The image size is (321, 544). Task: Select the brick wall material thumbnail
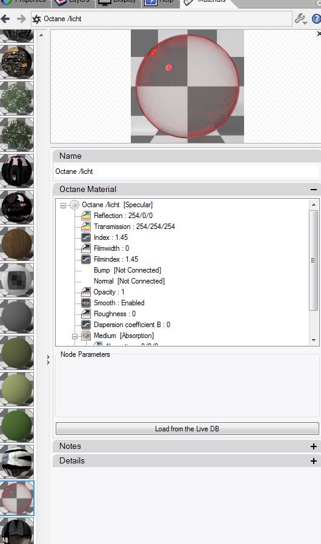[17, 62]
